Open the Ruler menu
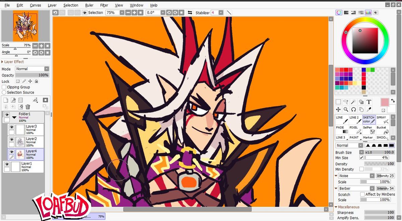This screenshot has height=221, width=402. (x=89, y=5)
